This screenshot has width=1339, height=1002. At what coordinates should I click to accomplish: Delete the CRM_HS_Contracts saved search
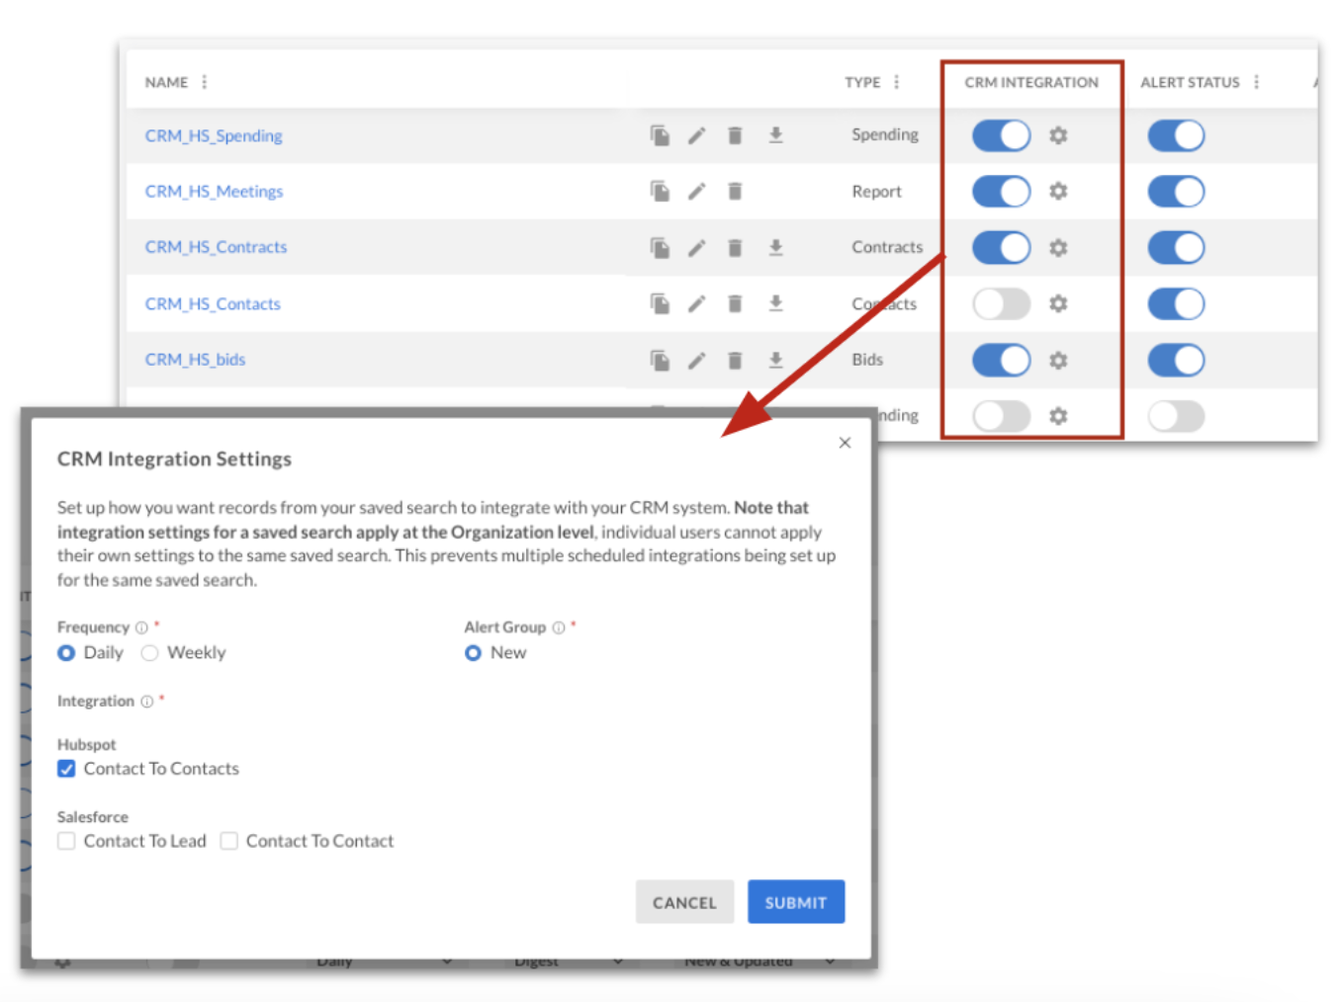point(734,247)
